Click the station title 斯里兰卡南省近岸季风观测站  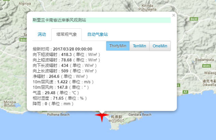coord(59,20)
